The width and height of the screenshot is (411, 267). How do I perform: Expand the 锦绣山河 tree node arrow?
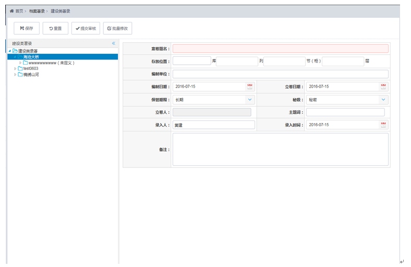point(15,75)
